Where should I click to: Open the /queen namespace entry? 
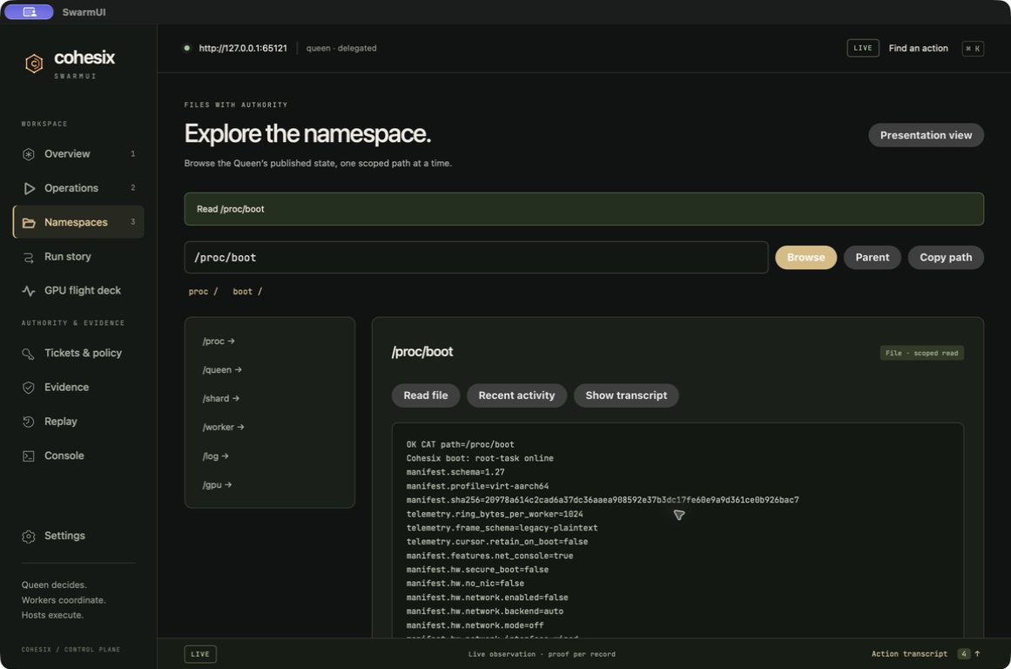tap(222, 370)
